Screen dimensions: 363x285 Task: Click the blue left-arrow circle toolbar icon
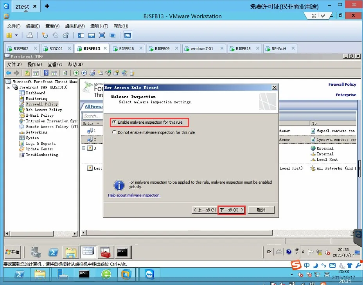(x=84, y=73)
